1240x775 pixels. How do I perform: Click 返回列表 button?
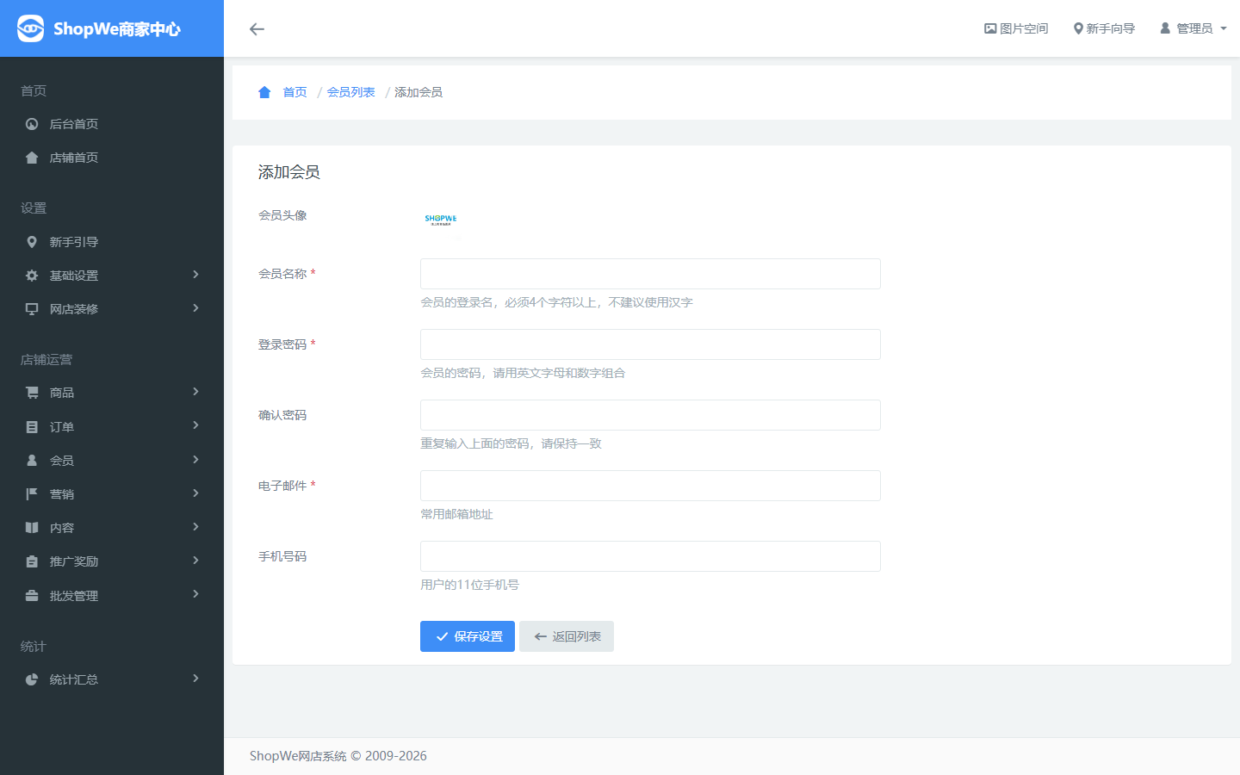click(x=567, y=636)
